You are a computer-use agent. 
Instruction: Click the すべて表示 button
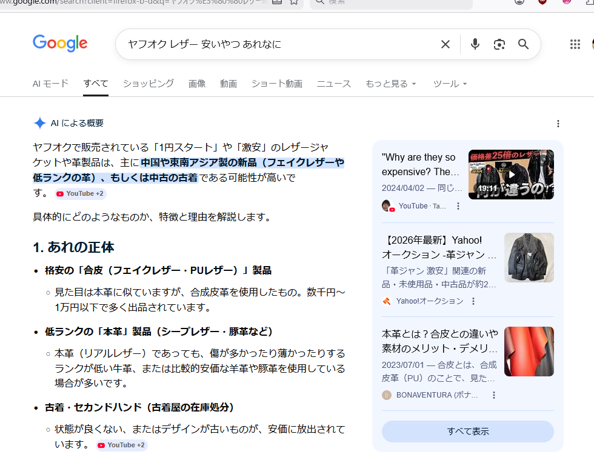[467, 432]
